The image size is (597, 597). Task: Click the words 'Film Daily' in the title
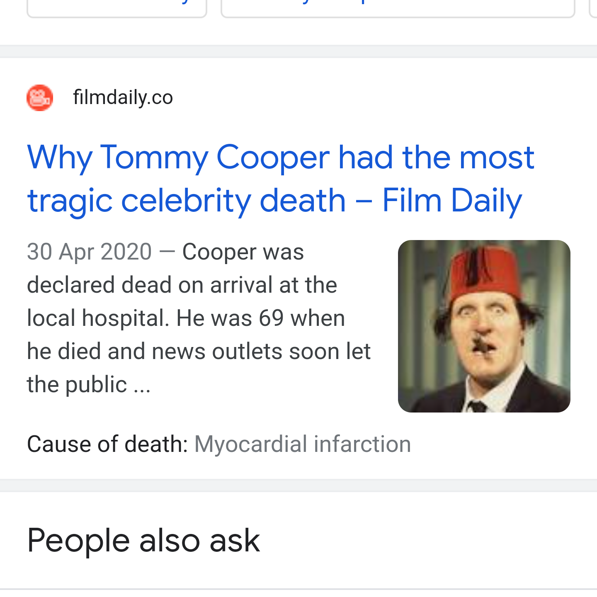coord(451,201)
